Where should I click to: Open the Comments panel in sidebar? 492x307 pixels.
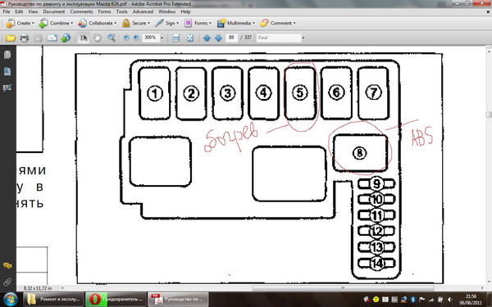click(x=7, y=266)
